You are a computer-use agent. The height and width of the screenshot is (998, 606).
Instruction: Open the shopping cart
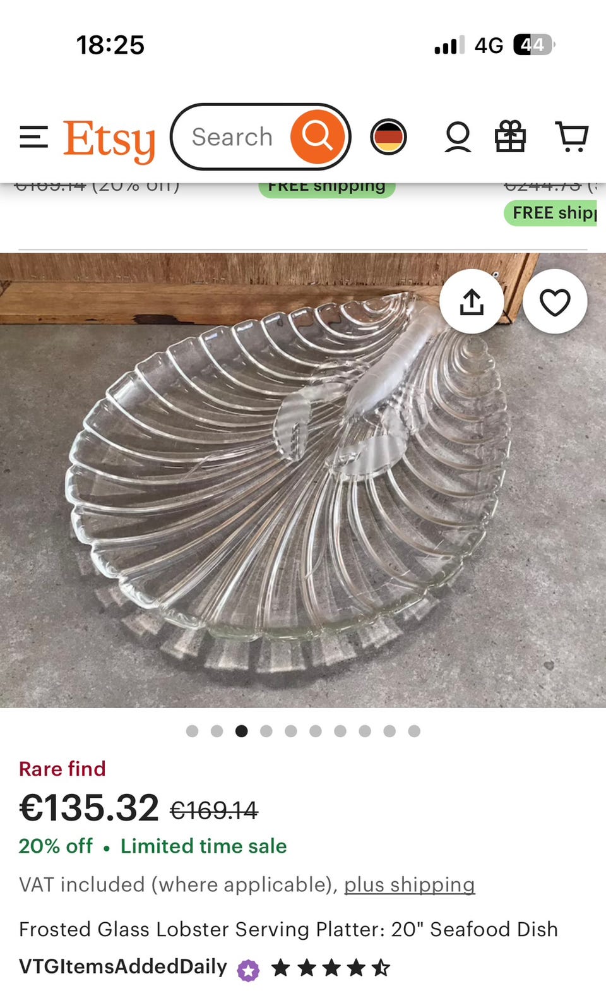(x=572, y=136)
